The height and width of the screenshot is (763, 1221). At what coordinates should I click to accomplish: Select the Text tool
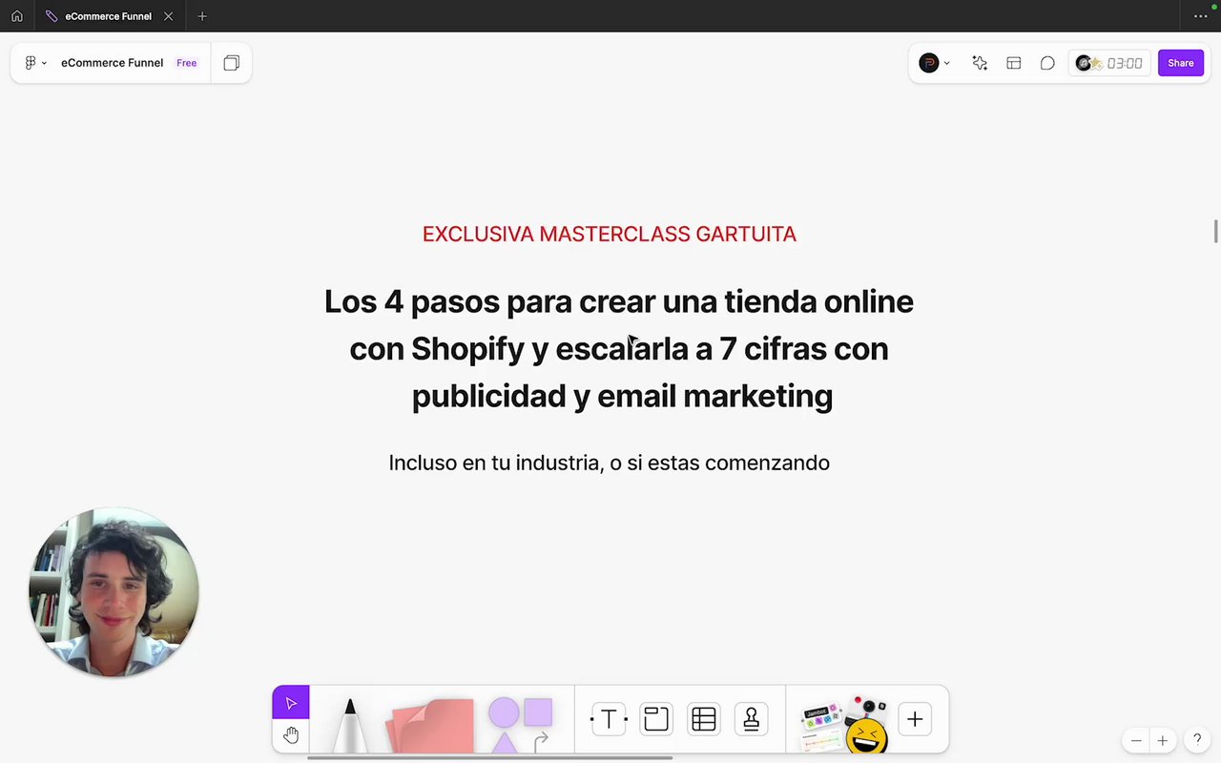point(609,719)
